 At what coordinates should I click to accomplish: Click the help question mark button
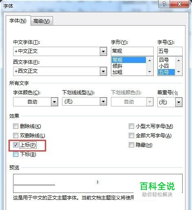click(164, 4)
